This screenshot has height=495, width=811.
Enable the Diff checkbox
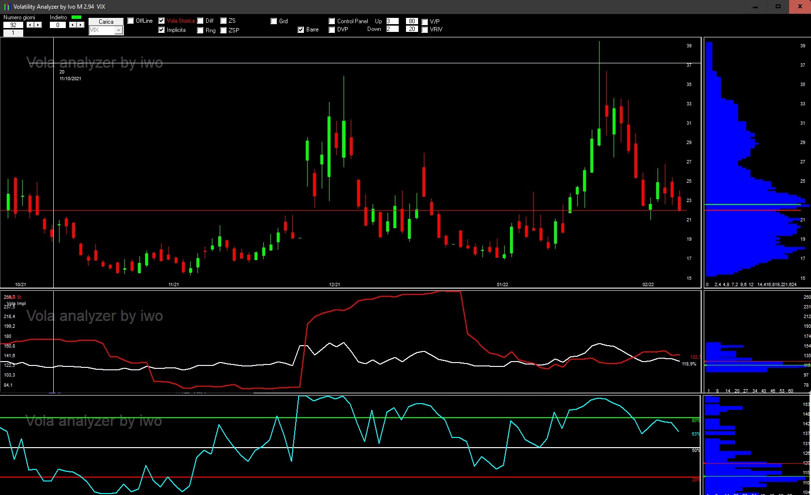pos(200,21)
